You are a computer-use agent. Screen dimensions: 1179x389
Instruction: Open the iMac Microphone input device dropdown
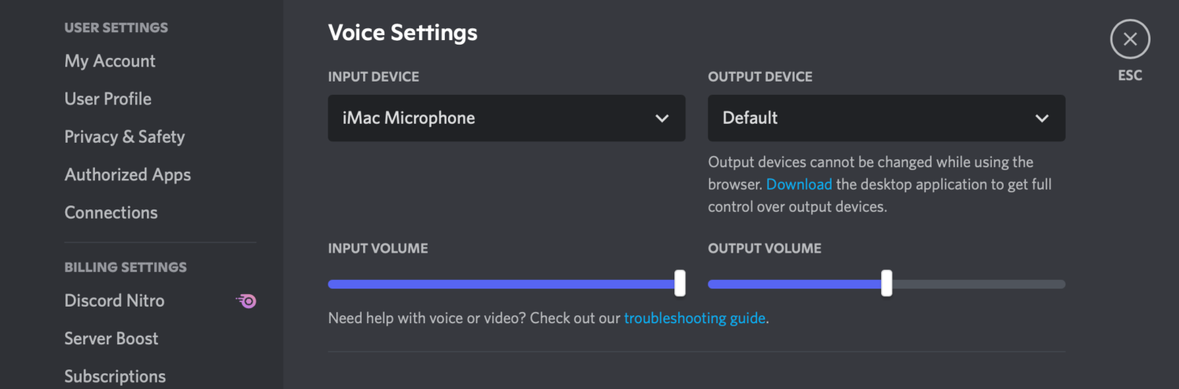(506, 118)
